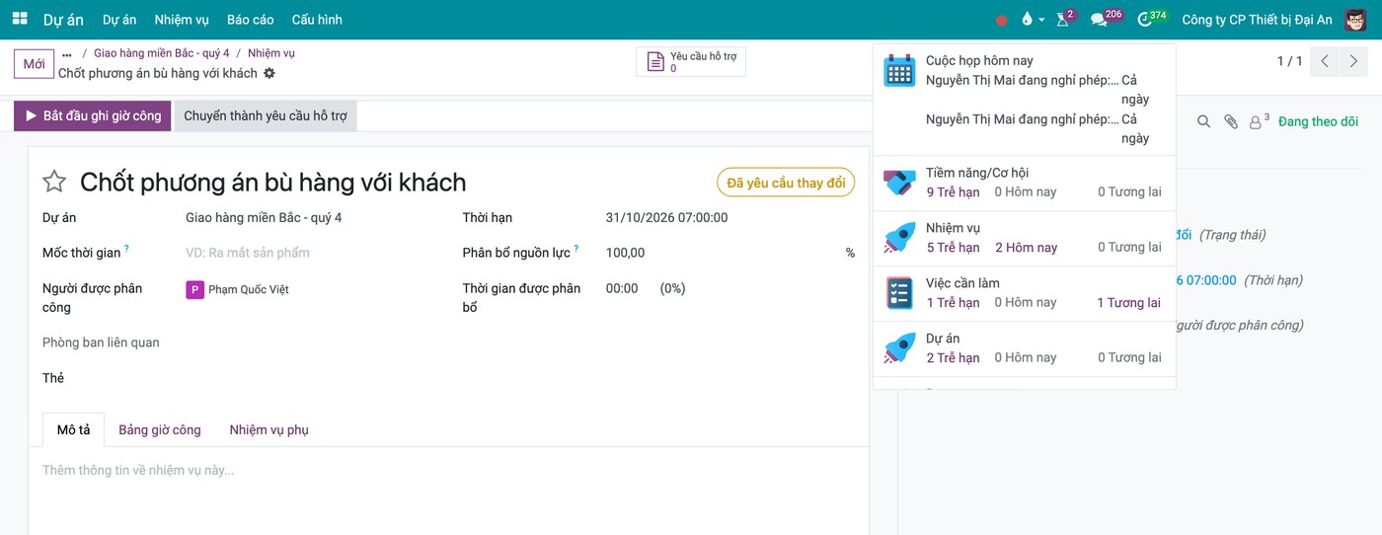Screen dimensions: 1382x535
Task: Open activities clock icon with badge 374
Action: (1151, 19)
